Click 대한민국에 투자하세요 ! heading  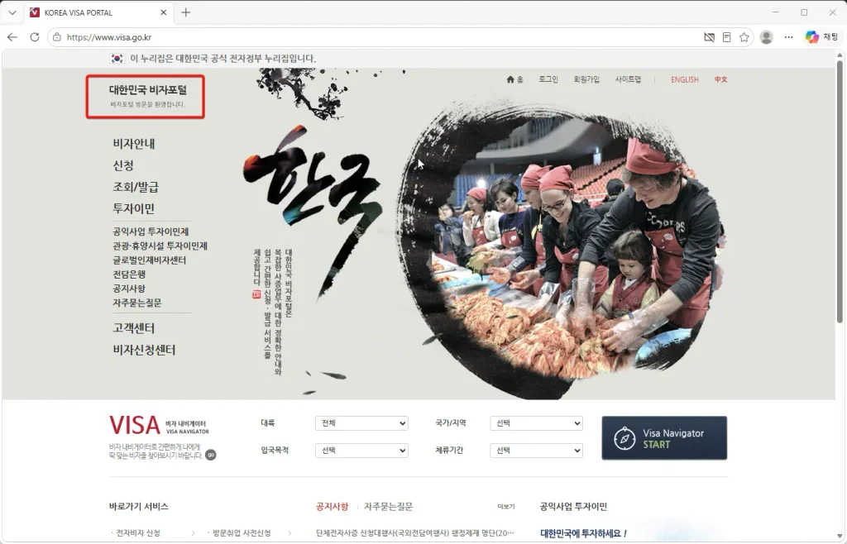[x=583, y=534]
